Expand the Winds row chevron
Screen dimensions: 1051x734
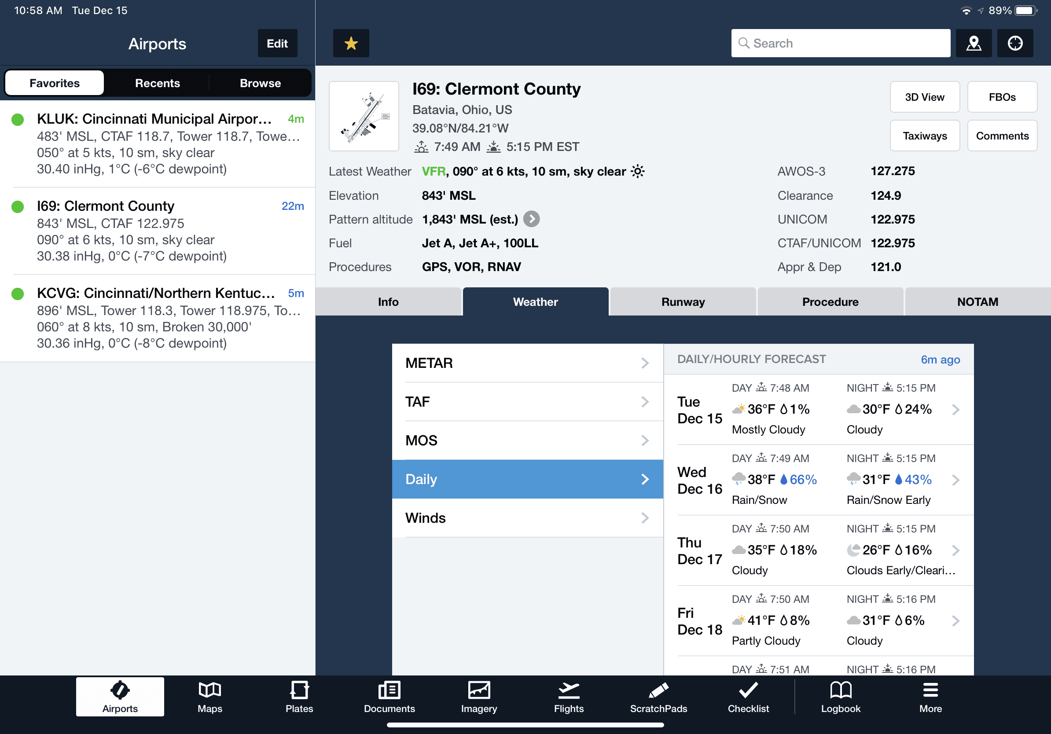645,517
